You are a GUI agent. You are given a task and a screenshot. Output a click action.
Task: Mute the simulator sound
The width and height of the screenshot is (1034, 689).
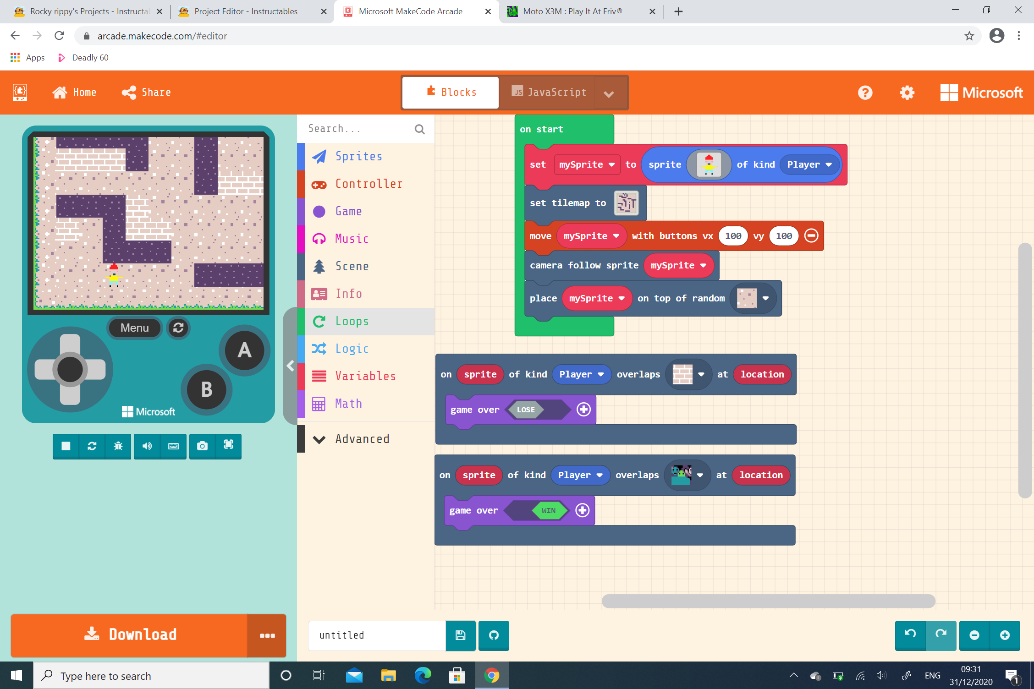[x=147, y=446]
